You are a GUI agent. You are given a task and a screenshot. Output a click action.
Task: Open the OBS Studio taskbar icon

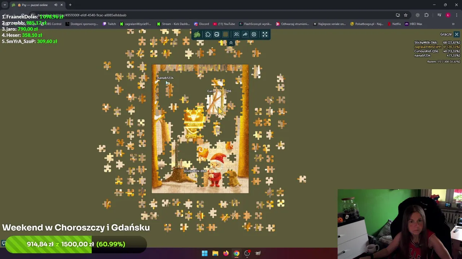click(x=247, y=253)
